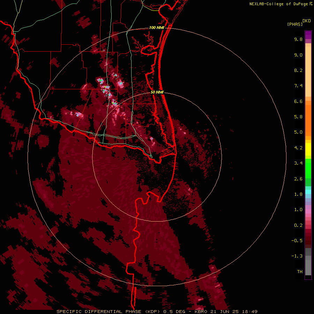The image size is (314, 314).
Task: Click the 8.2 color scale value
Action: [x=298, y=70]
